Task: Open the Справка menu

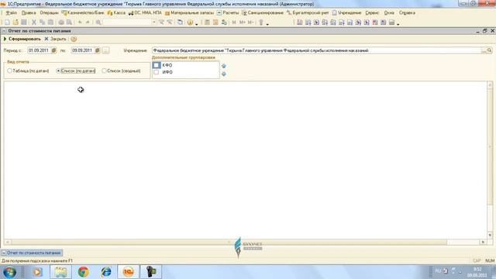Action: [x=407, y=12]
